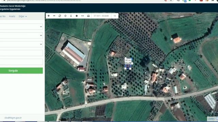Image resolution: width=218 pixels, height=122 pixels.
Task: Focus the upper text field above Sorgula
Action: tap(21, 53)
